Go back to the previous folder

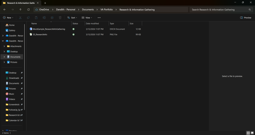[5, 10]
